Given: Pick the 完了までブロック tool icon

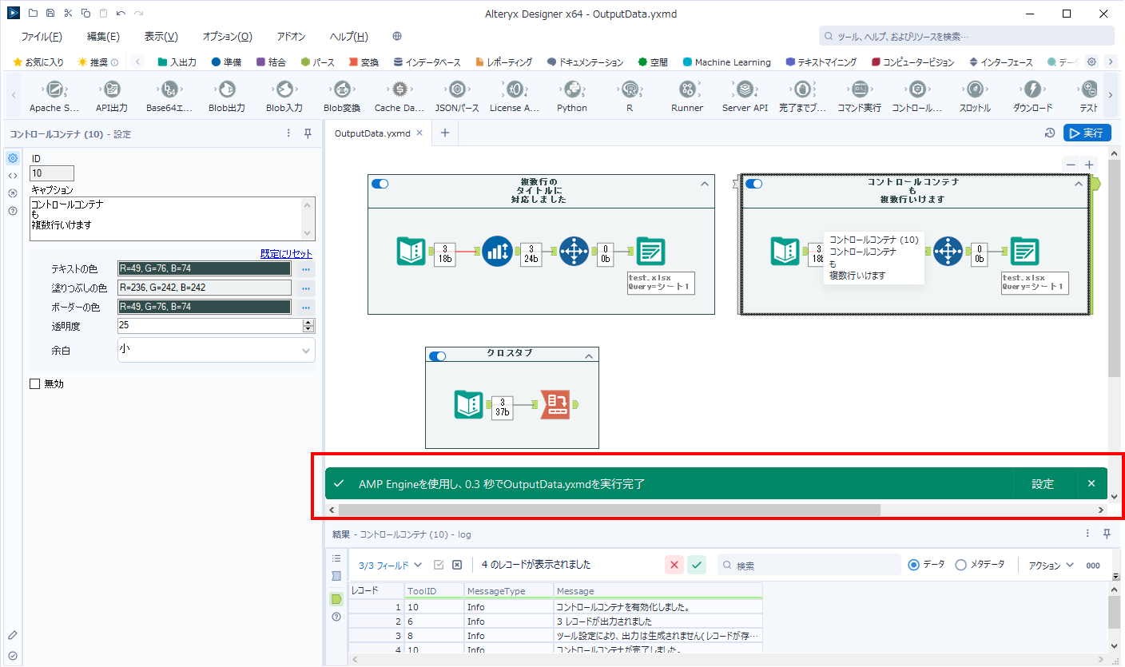Looking at the screenshot, I should click(x=802, y=89).
